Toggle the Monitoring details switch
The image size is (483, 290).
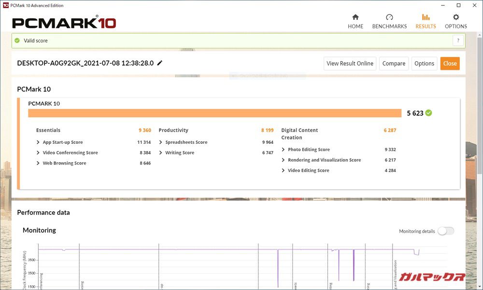445,231
